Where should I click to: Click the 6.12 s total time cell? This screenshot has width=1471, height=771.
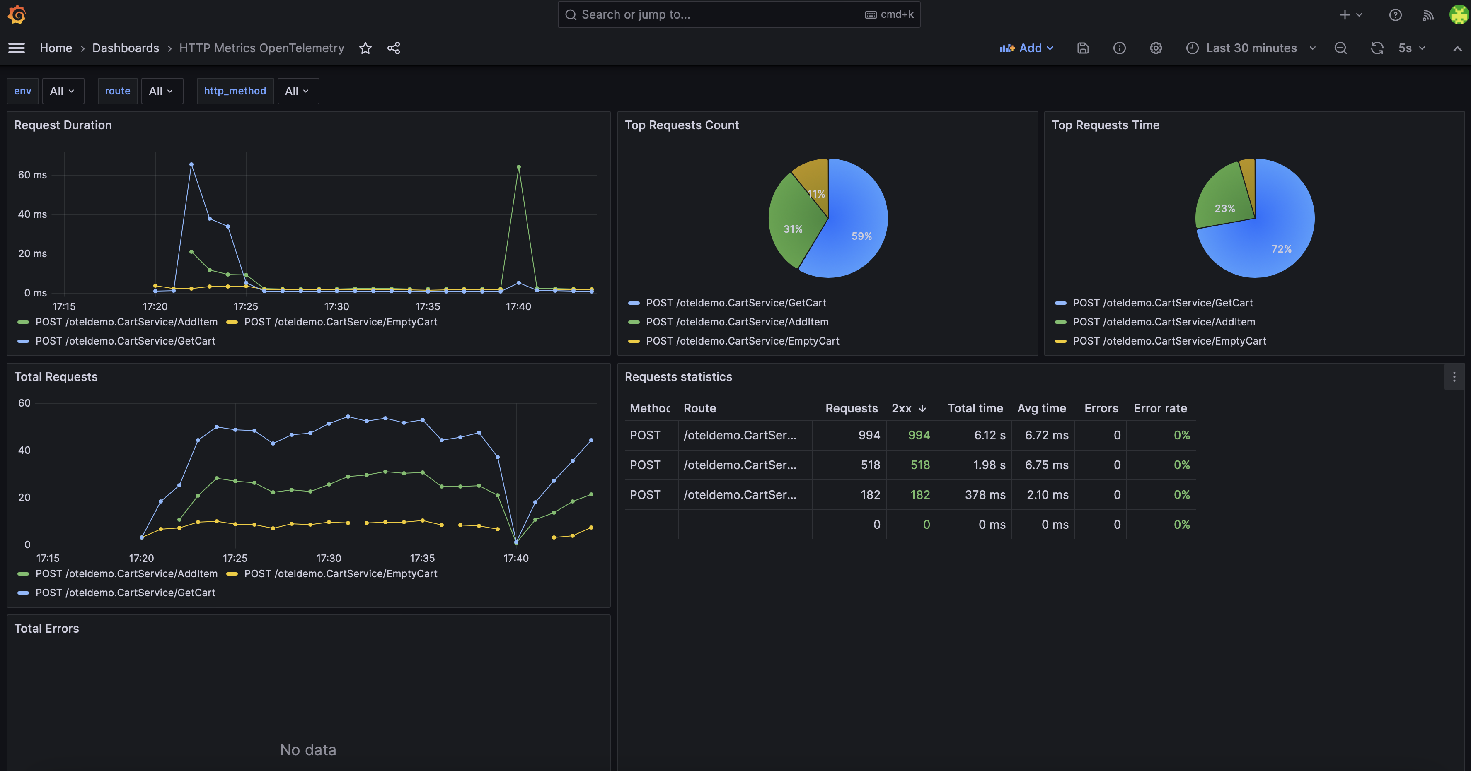click(x=974, y=435)
